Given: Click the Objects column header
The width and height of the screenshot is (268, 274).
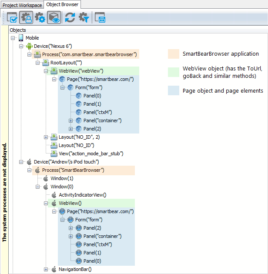Looking at the screenshot, I should pyautogui.click(x=18, y=30).
